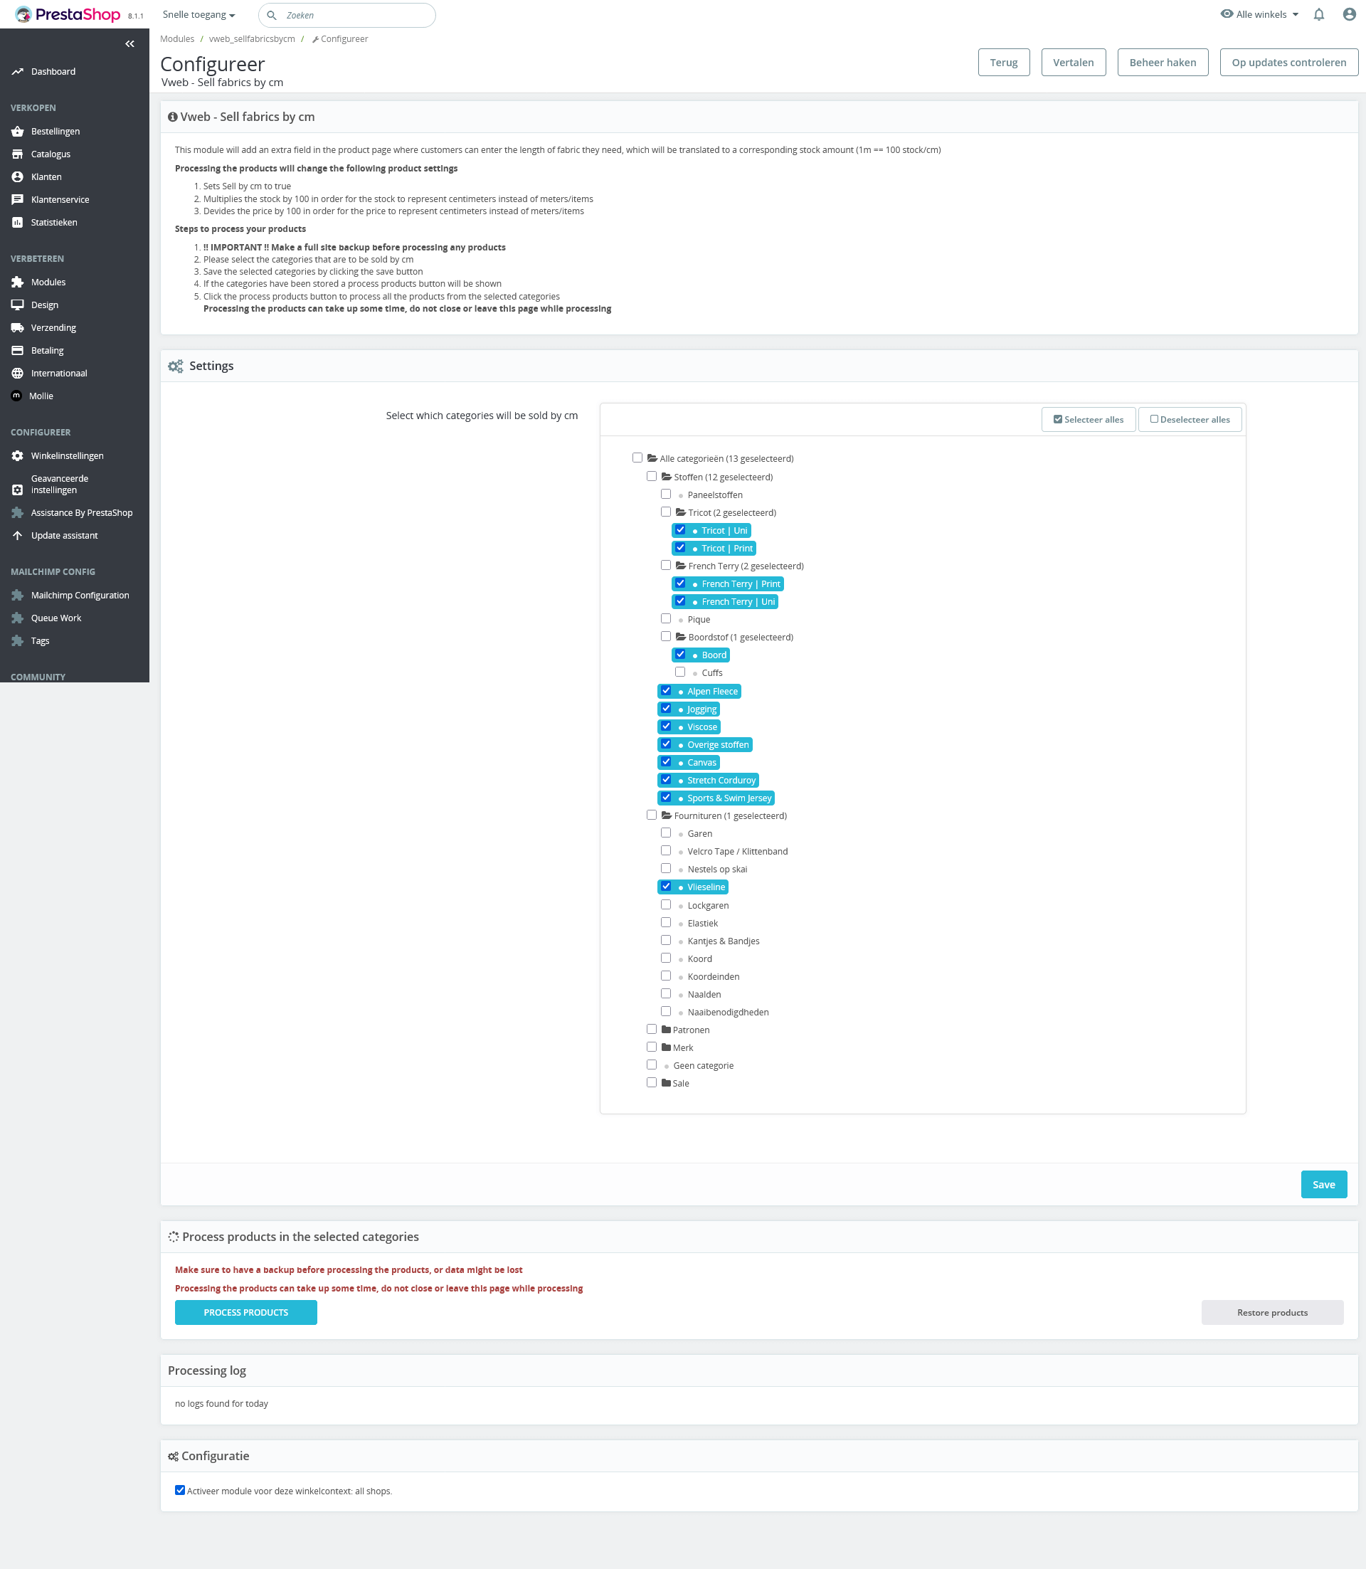
Task: Expand the Patronen category folder
Action: click(x=666, y=1029)
